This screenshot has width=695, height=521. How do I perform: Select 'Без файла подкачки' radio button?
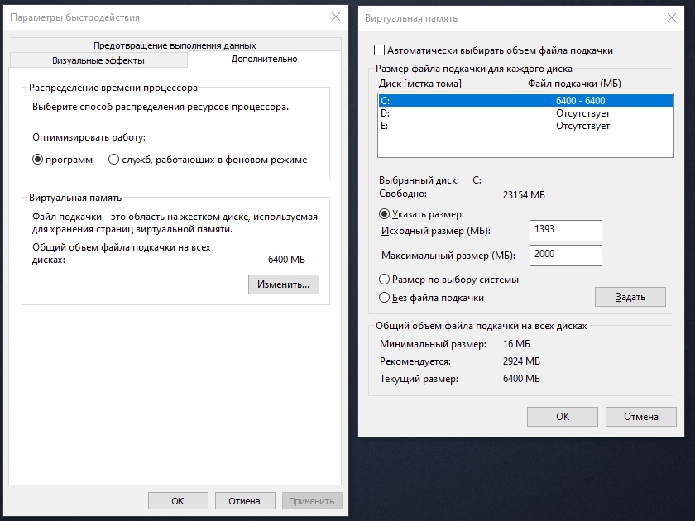click(384, 298)
